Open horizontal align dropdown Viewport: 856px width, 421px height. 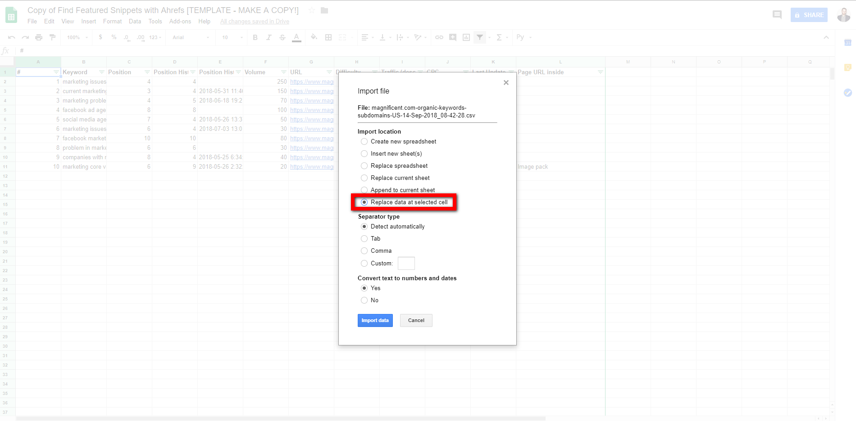pos(368,37)
